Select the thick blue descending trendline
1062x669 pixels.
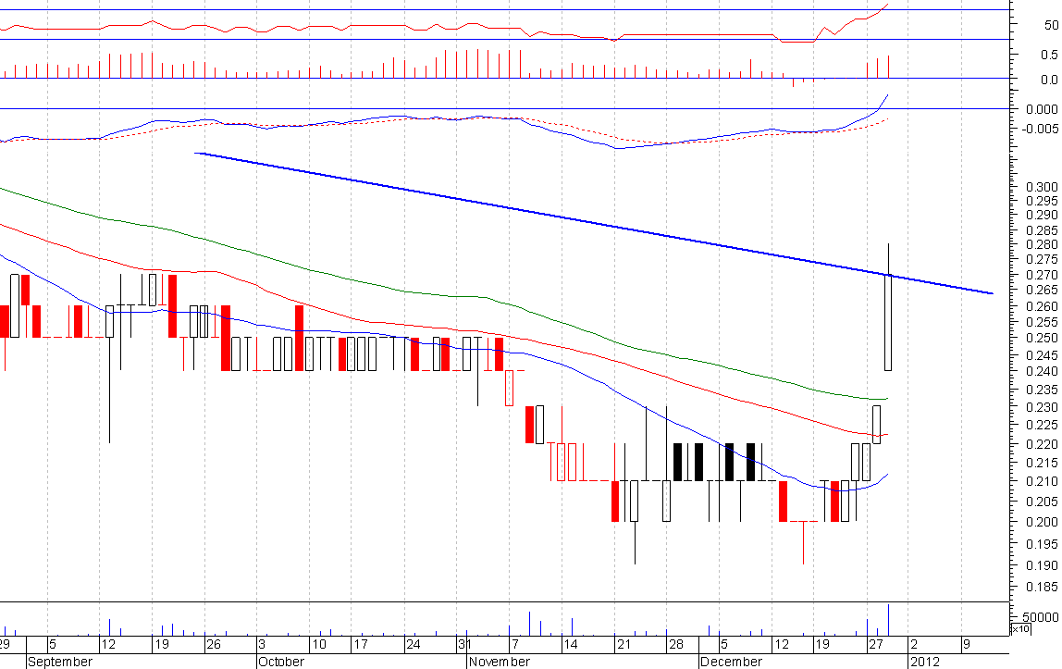pyautogui.click(x=593, y=223)
